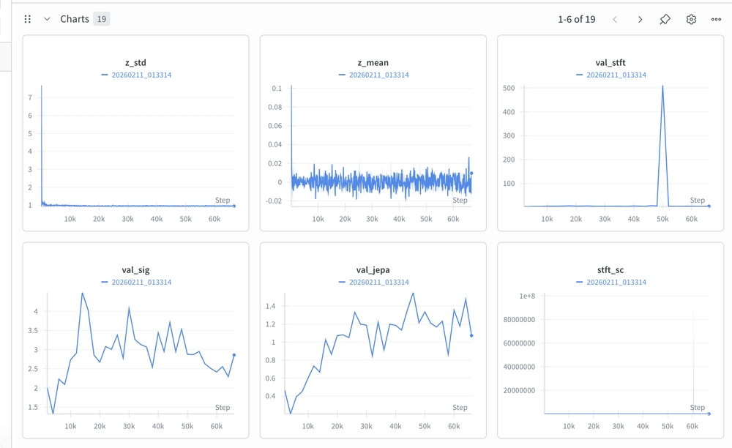The width and height of the screenshot is (732, 448).
Task: Open run 20260211_013314 from the z_mean legend
Action: click(x=376, y=75)
